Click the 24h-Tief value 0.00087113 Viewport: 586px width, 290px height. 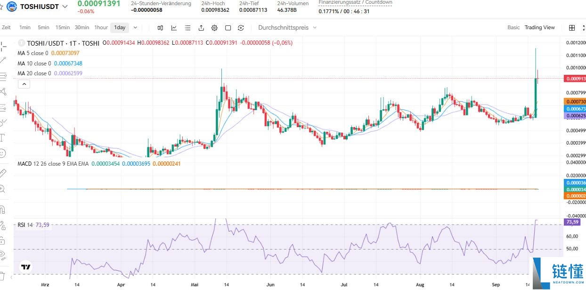253,10
